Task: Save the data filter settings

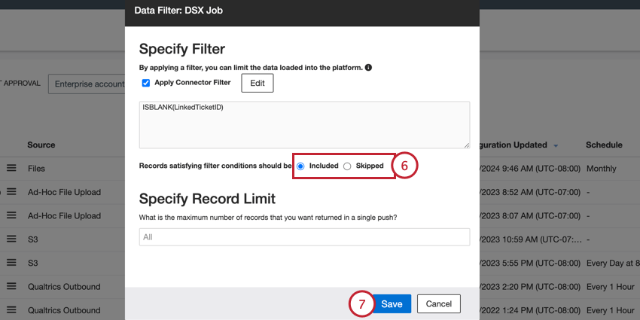Action: 392,304
